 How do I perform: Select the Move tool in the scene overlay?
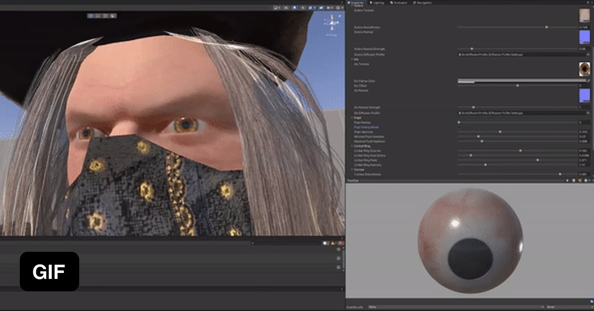[x=97, y=15]
